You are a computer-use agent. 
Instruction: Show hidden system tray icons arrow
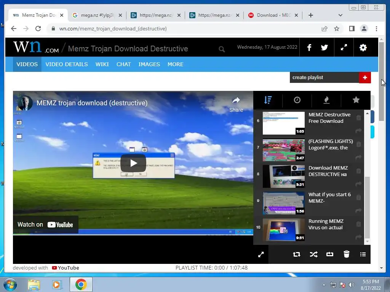[324, 285]
